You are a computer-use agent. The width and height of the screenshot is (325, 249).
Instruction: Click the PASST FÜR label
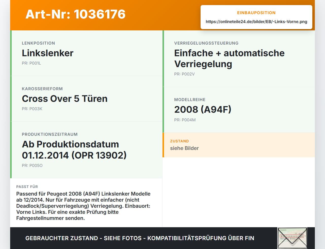click(x=27, y=187)
